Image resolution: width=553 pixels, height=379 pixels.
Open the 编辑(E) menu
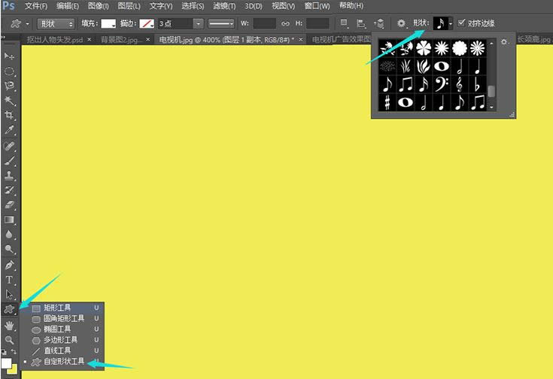coord(68,6)
